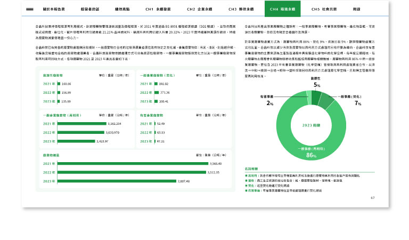
Task: Click the 有害事業廢棄物 chart heading
Action: click(152, 115)
